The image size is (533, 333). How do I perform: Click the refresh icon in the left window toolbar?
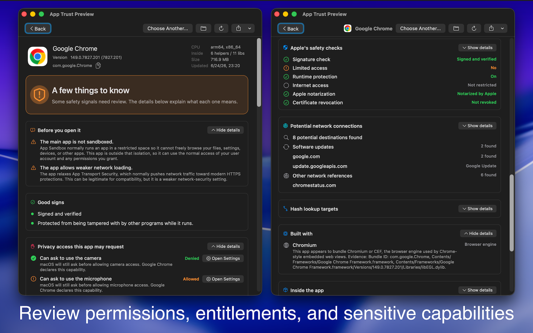(221, 29)
